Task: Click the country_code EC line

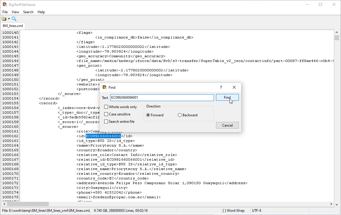Action: tap(113, 179)
